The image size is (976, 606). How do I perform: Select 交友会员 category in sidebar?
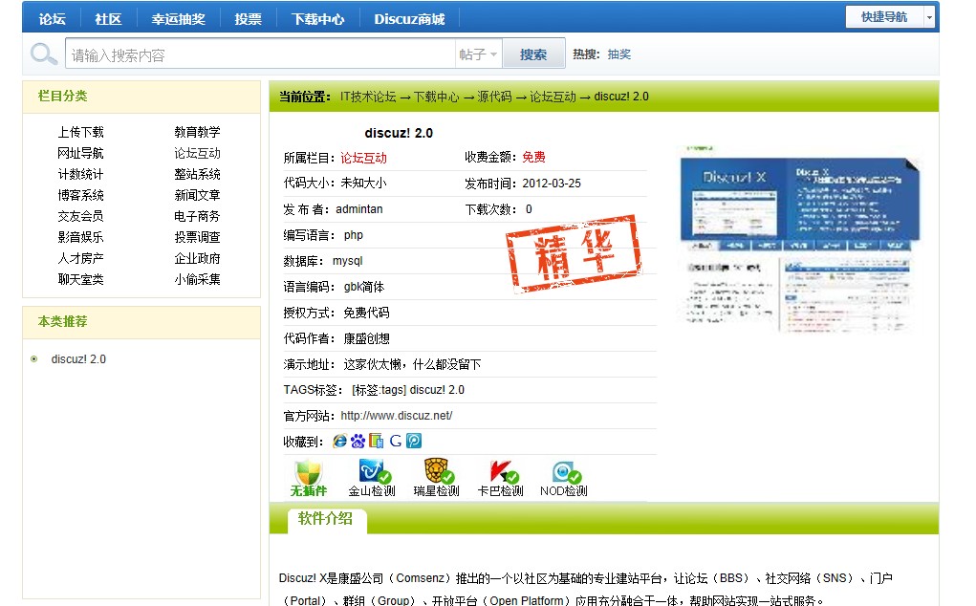81,217
